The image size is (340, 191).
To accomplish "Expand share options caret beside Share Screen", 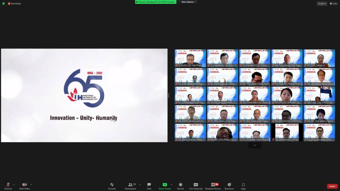I will [171, 185].
